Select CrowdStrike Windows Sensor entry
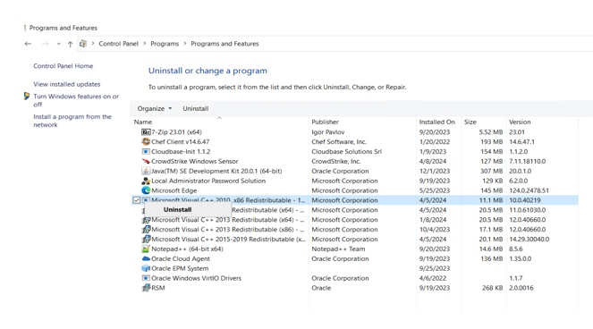593x329 pixels. click(x=195, y=162)
